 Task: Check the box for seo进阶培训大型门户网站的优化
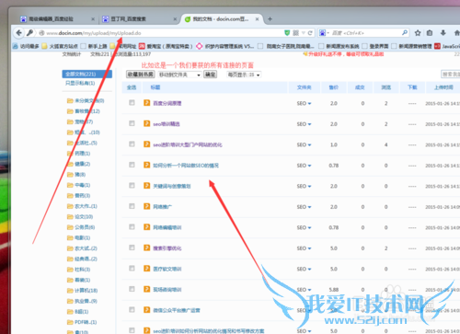[x=132, y=144]
